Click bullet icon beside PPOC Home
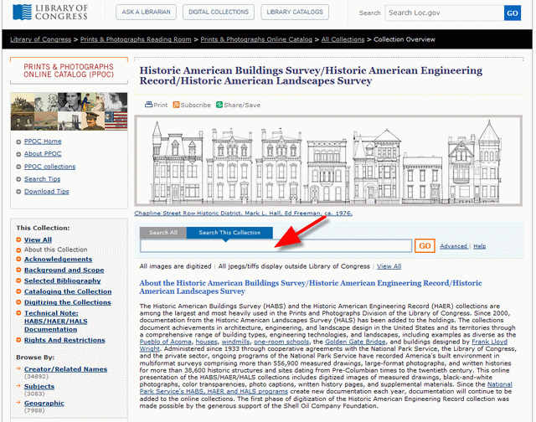 [18, 142]
